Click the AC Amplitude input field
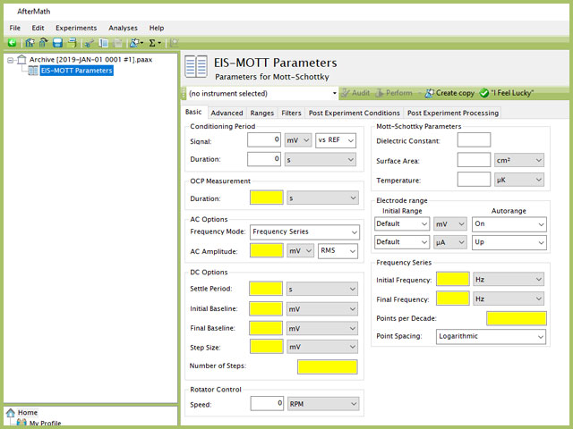 [x=267, y=251]
